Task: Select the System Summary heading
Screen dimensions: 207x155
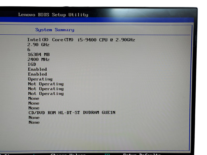Action: click(55, 30)
